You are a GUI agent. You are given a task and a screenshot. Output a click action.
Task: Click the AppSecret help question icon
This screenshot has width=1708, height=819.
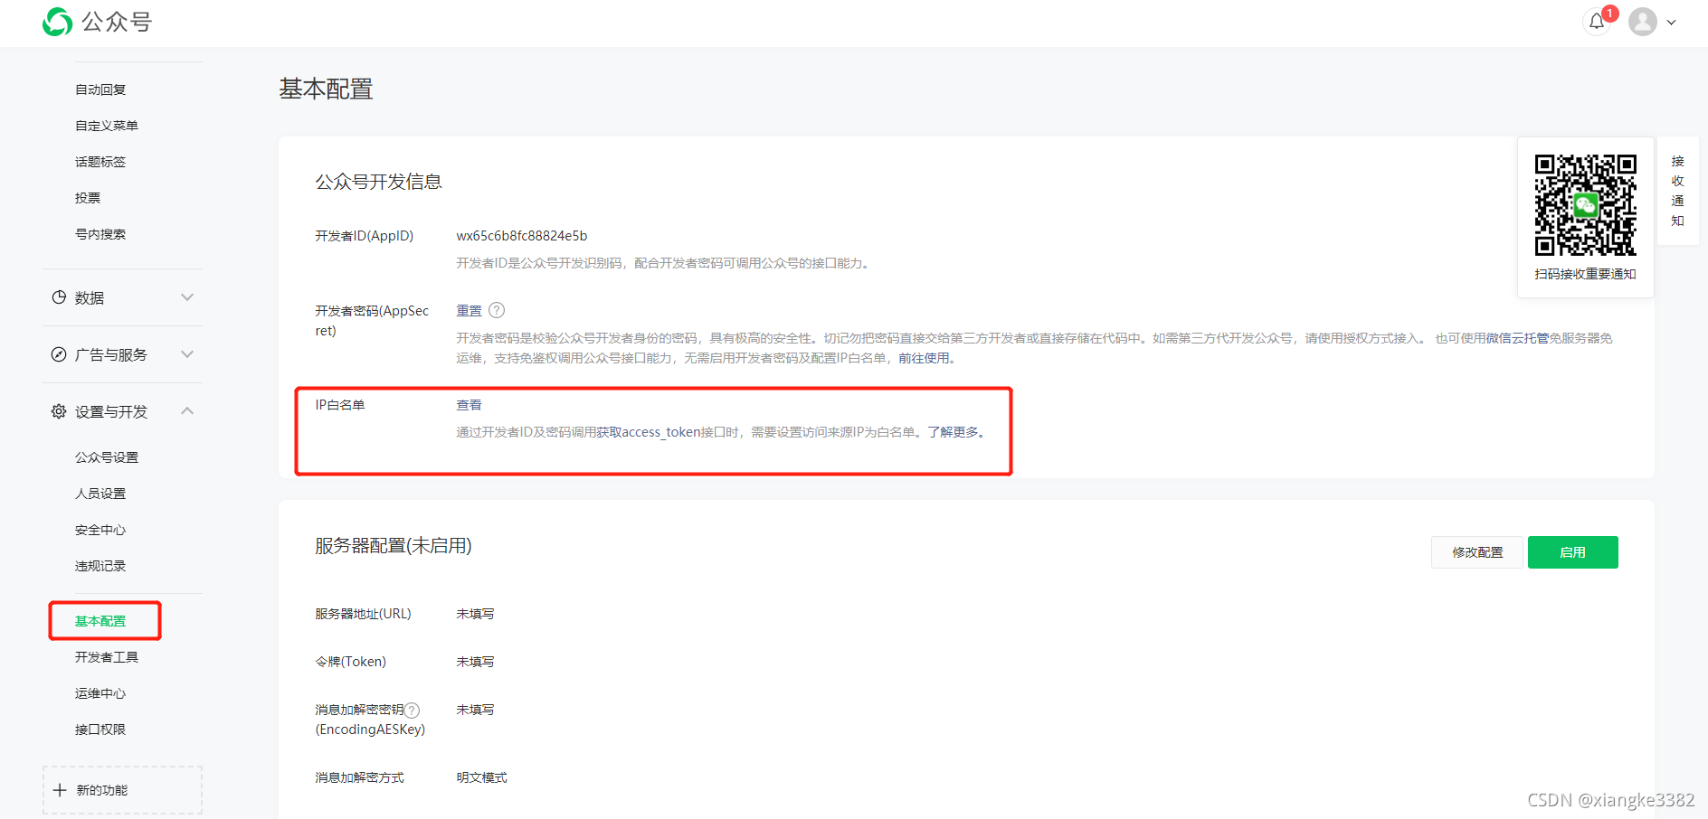click(497, 310)
